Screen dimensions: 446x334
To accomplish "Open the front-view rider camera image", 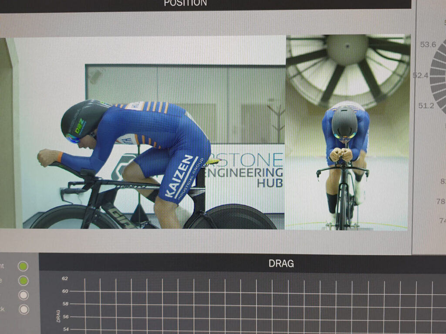I will (x=347, y=133).
